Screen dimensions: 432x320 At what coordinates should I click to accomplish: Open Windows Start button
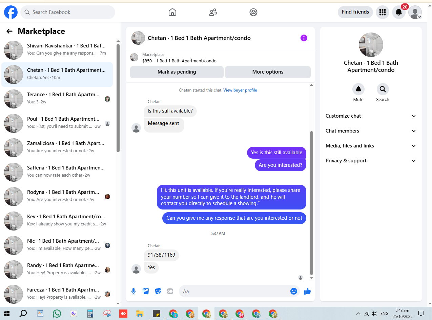pyautogui.click(x=7, y=314)
